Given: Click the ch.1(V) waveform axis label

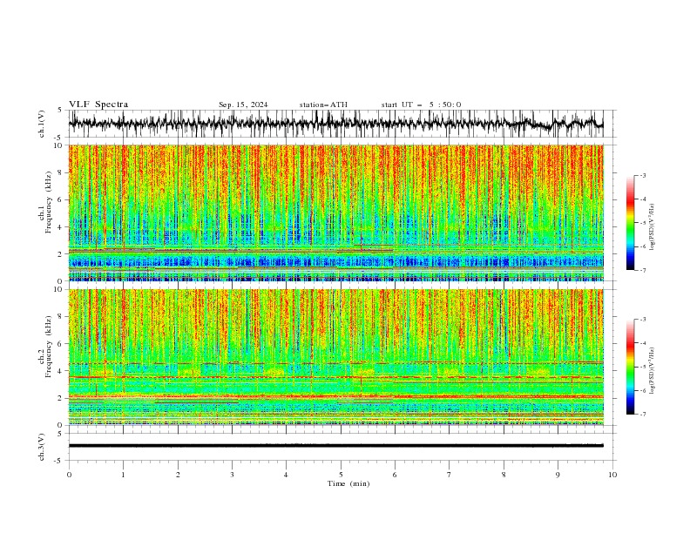Looking at the screenshot, I should click(x=42, y=124).
